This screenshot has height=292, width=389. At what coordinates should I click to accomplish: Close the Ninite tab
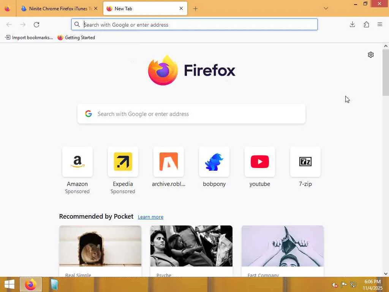point(96,9)
